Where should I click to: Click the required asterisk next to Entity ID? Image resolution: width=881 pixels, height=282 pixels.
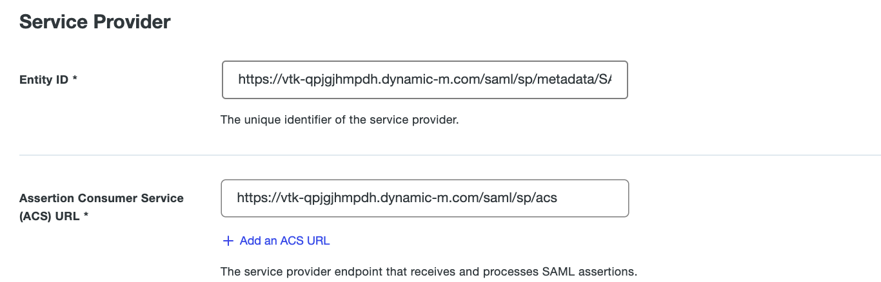[75, 80]
